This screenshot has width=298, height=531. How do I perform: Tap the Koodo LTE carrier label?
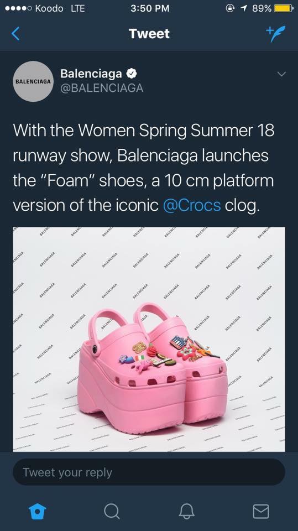click(x=60, y=8)
